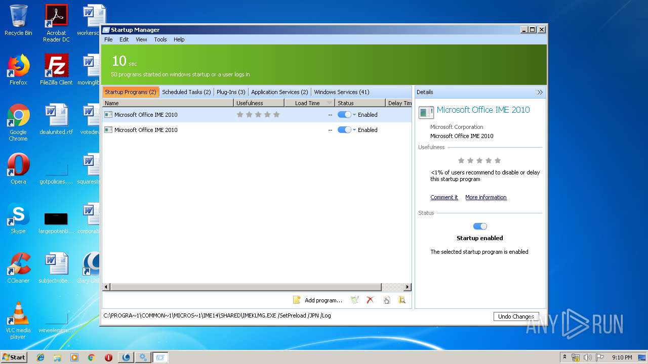Open VLC media player desktop shortcut
This screenshot has height=364, width=648.
pyautogui.click(x=18, y=321)
